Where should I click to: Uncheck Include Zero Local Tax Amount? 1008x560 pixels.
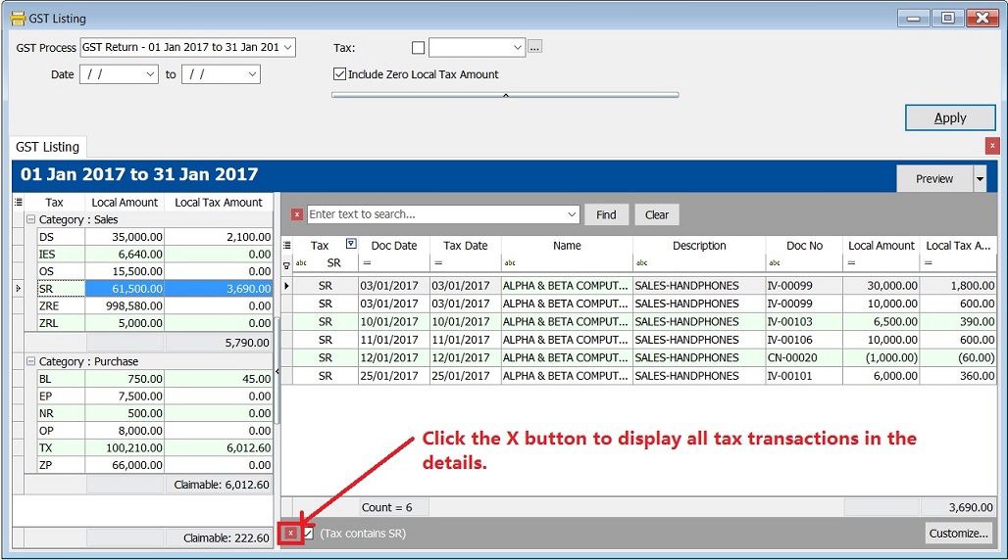point(339,74)
